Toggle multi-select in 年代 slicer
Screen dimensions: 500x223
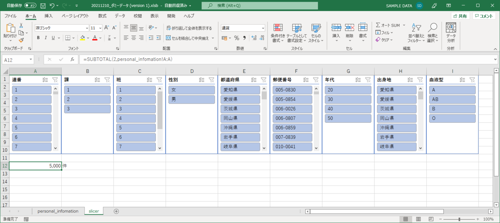[x=358, y=79]
